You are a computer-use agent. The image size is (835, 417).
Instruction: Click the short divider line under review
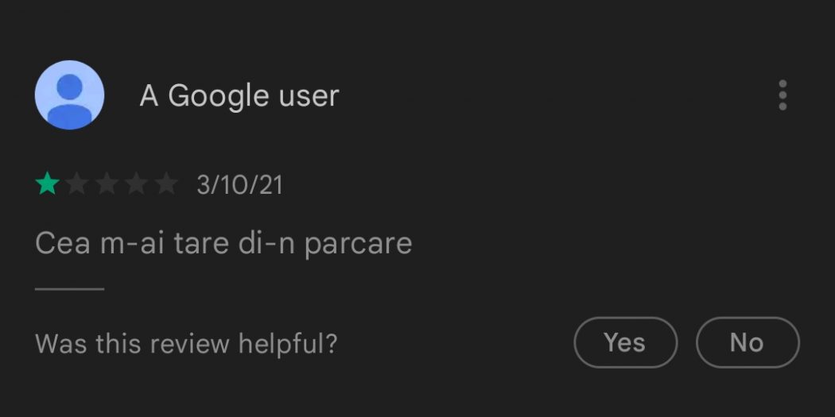click(69, 289)
